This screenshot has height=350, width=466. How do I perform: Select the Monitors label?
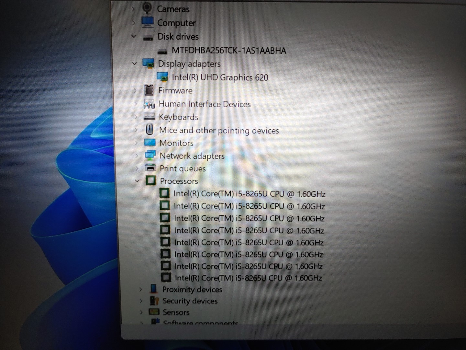[176, 143]
